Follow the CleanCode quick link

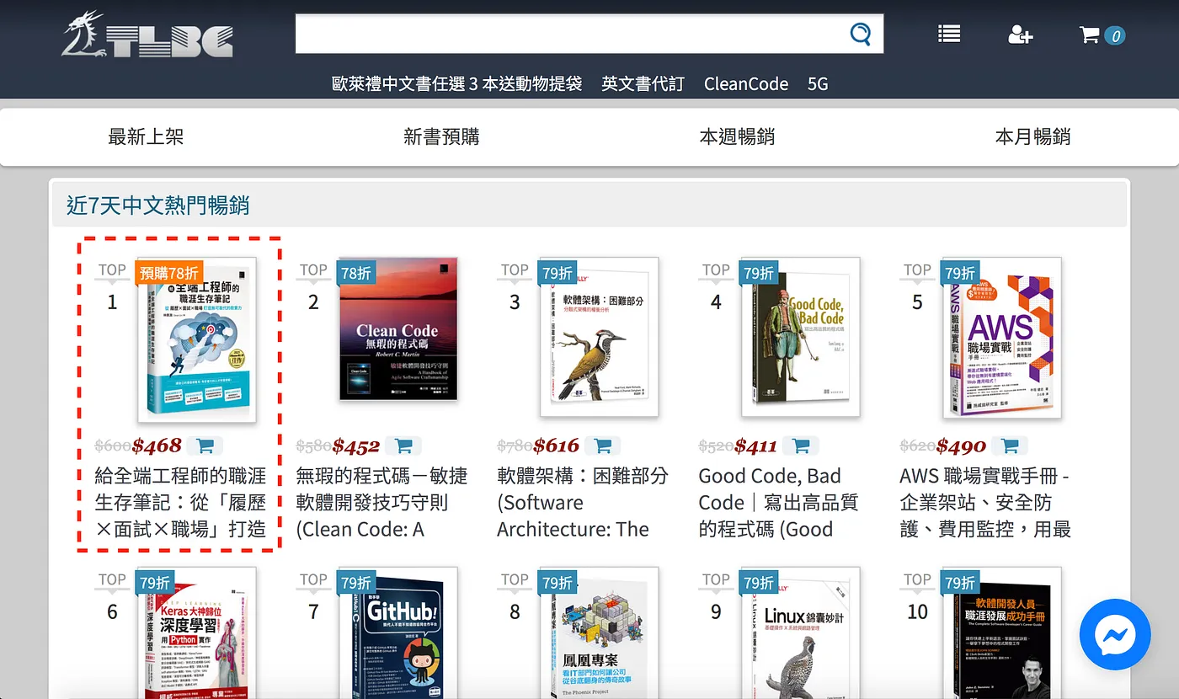[x=746, y=83]
